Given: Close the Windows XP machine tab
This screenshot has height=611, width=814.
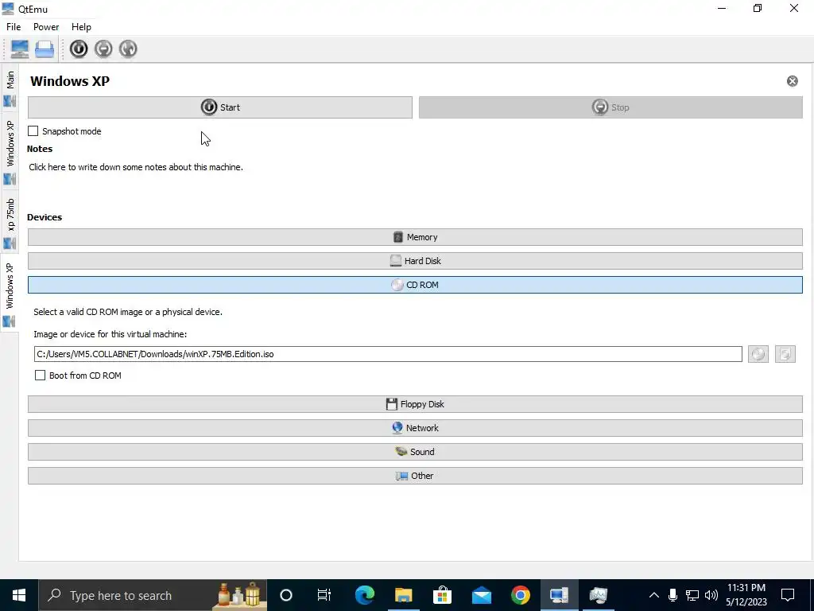Looking at the screenshot, I should pyautogui.click(x=793, y=81).
